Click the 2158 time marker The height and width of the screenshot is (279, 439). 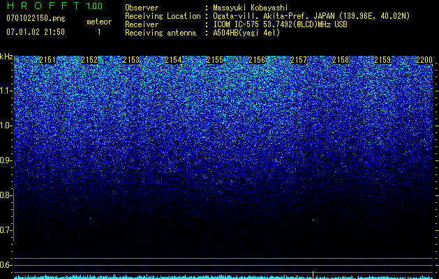(x=341, y=60)
